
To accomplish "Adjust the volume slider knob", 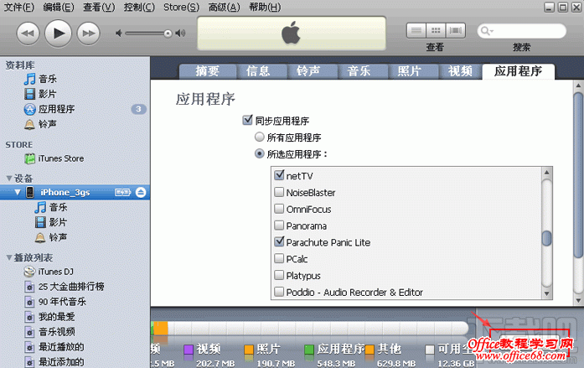I will point(168,34).
